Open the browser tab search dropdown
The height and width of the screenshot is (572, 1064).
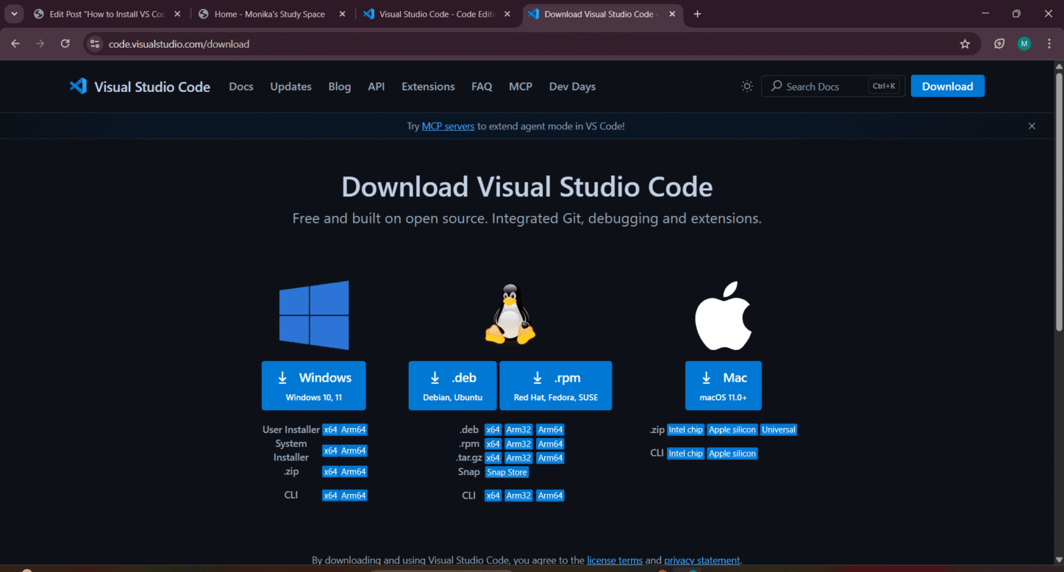click(x=14, y=13)
